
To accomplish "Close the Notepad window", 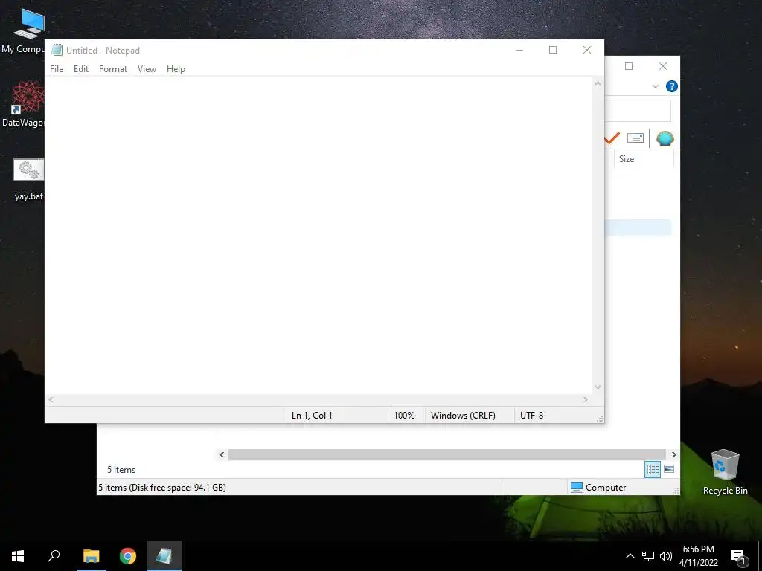I will tap(587, 50).
